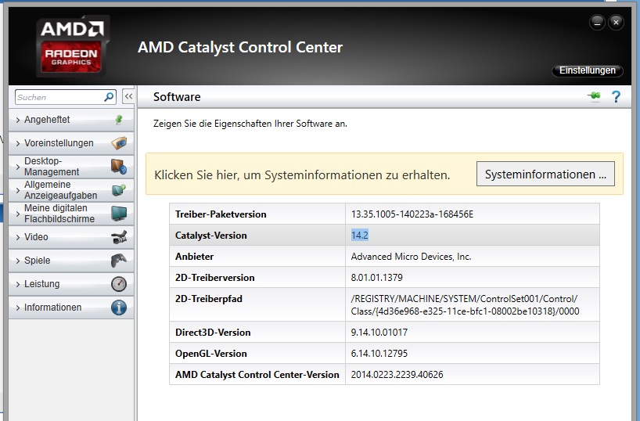Viewport: 640px width, 421px height.
Task: Click the 2D-Treiberversion value 8.01.01.1379
Action: (377, 278)
